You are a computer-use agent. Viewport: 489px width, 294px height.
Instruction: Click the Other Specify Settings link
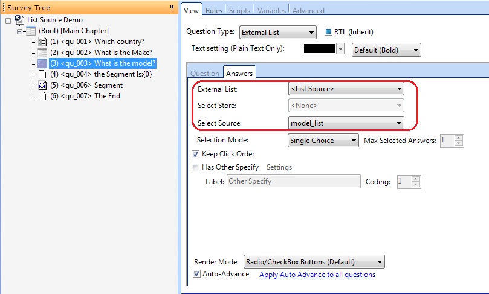pyautogui.click(x=279, y=167)
